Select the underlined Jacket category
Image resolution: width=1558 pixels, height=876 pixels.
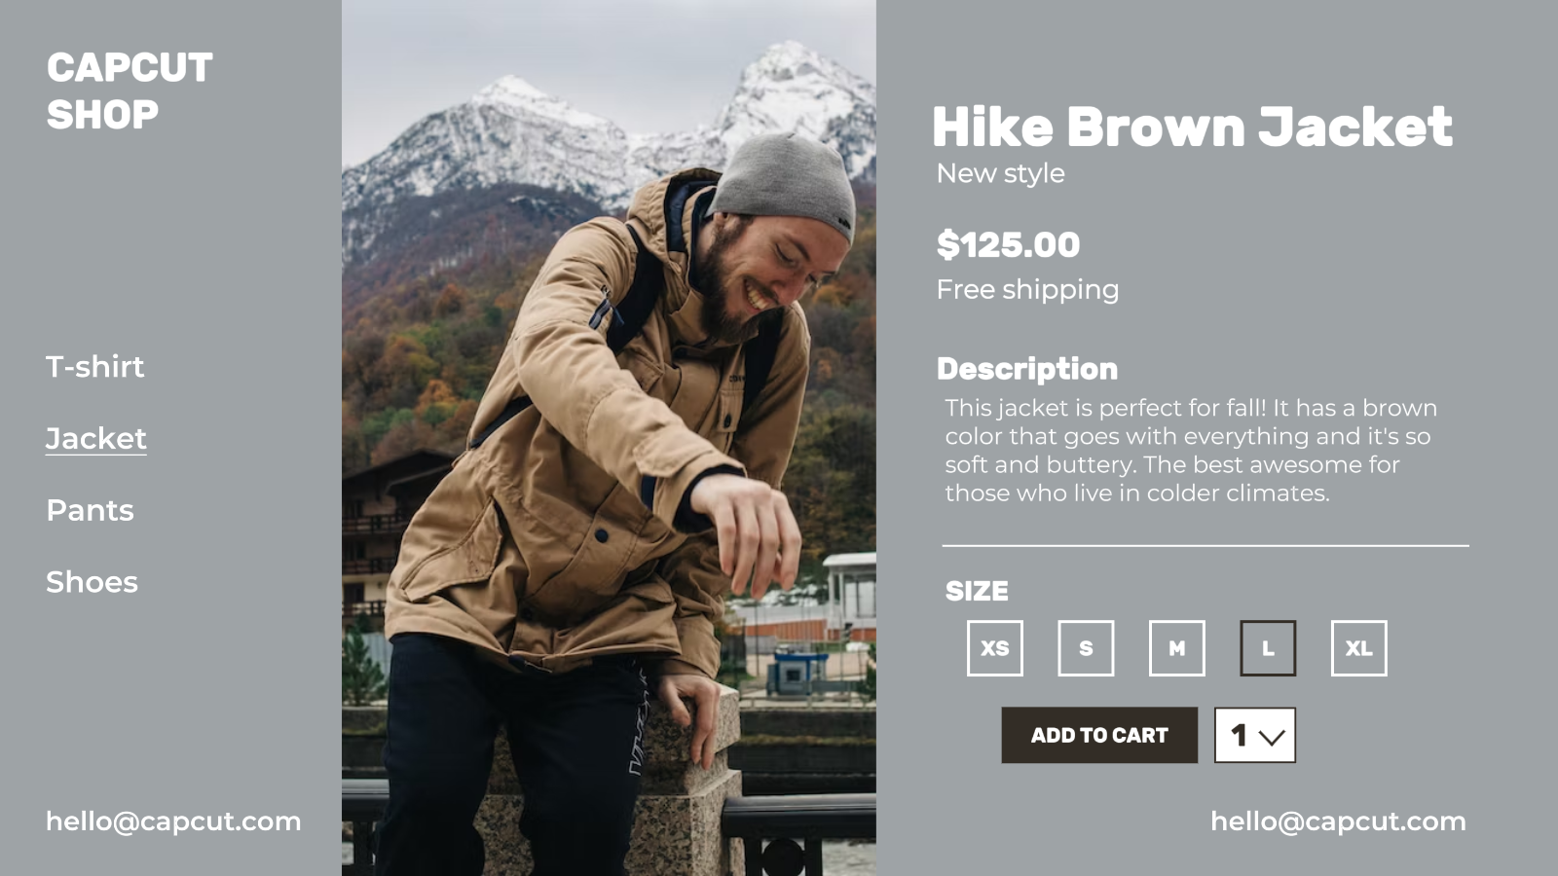pos(96,439)
